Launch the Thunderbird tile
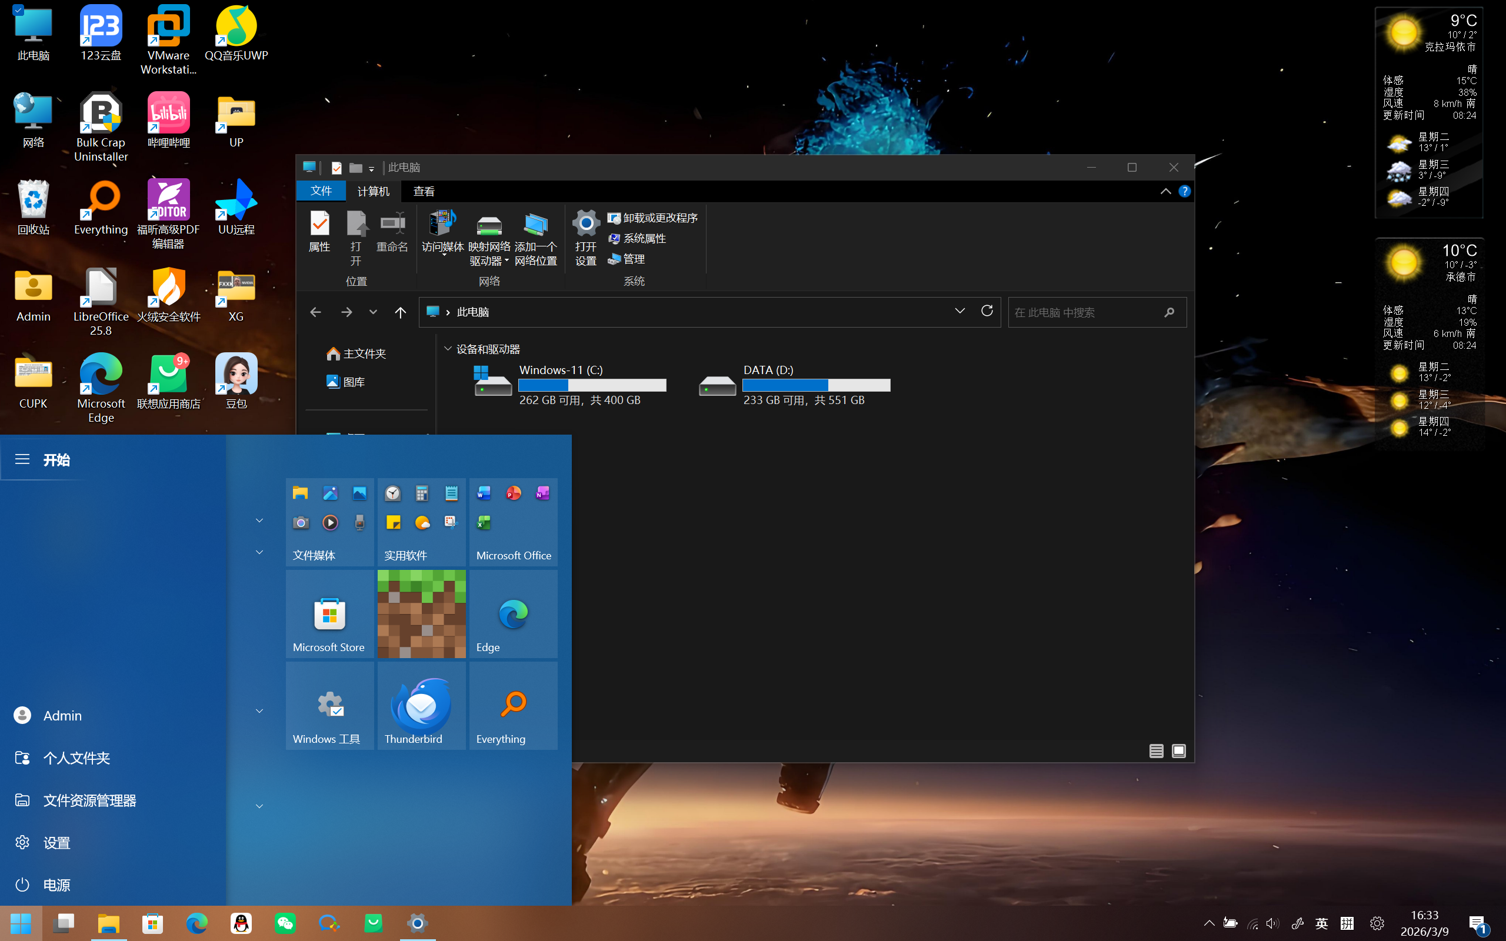 [421, 705]
